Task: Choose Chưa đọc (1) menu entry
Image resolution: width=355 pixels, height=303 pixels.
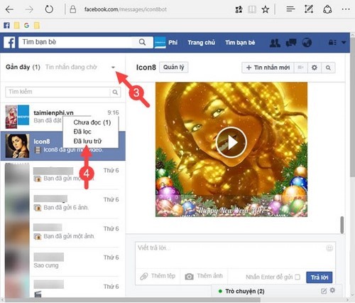Action: click(x=92, y=122)
